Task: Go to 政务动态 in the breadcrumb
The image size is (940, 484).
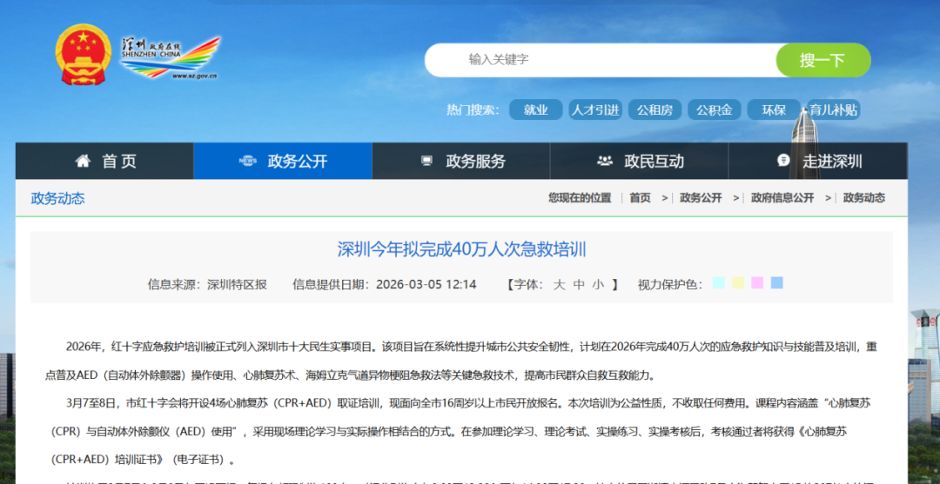Action: pyautogui.click(x=864, y=198)
